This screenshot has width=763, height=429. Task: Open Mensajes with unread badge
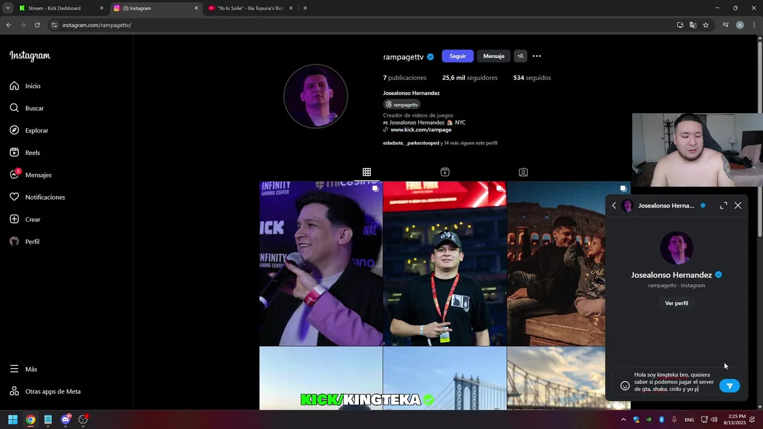(30, 175)
